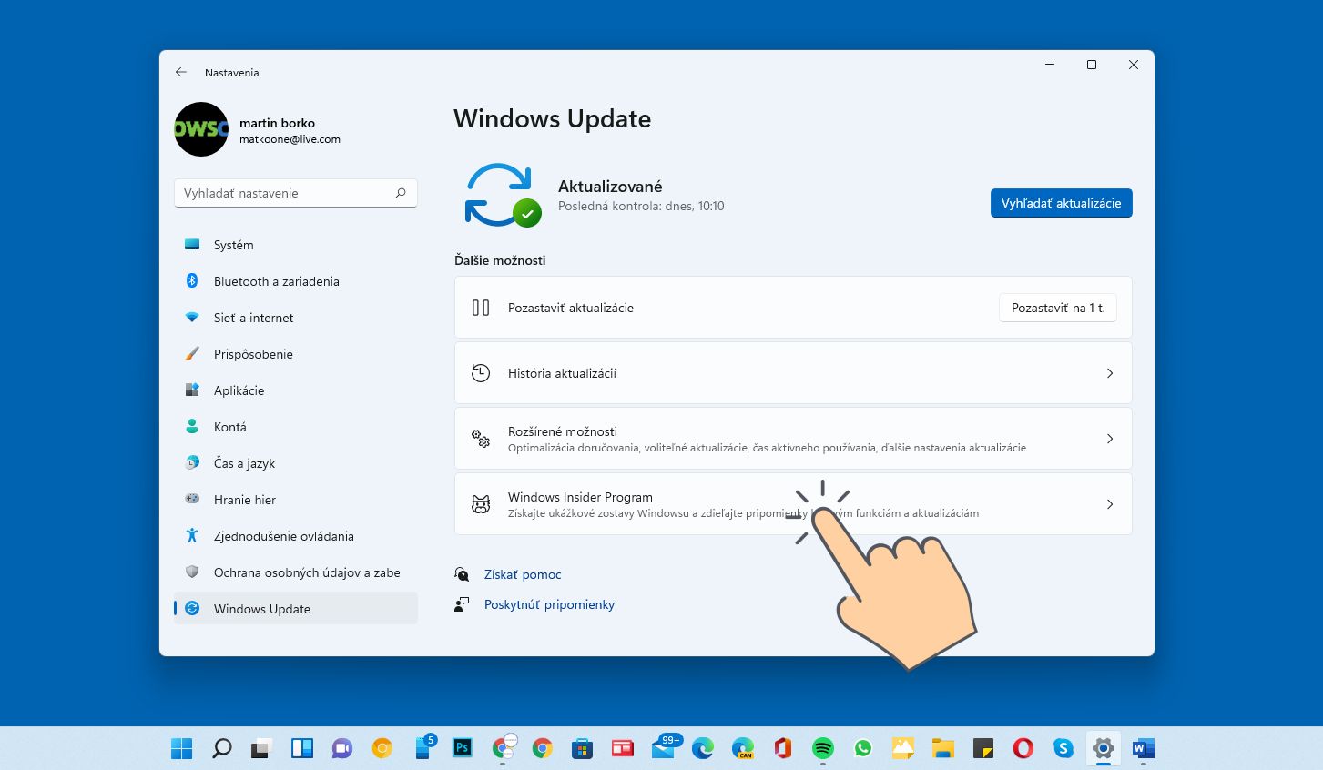The width and height of the screenshot is (1323, 770).
Task: Open the Systém settings category
Action: point(296,245)
